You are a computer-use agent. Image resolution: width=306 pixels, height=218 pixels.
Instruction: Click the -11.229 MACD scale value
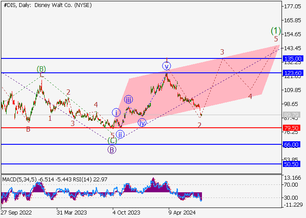(293, 205)
